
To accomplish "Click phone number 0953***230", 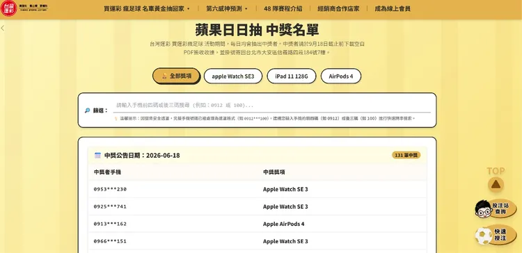I will 110,189.
